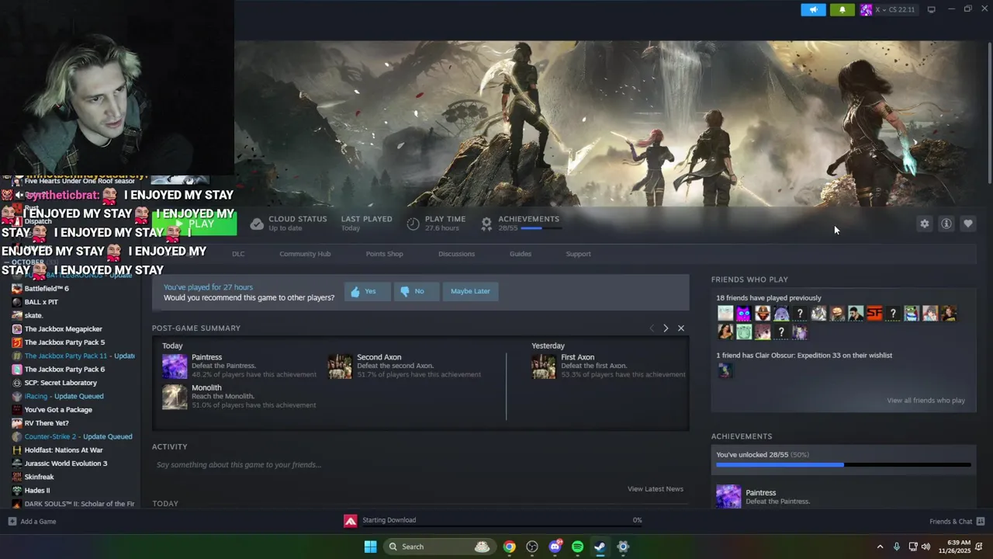993x559 pixels.
Task: Open the Second Axon achievement icon
Action: coord(340,366)
